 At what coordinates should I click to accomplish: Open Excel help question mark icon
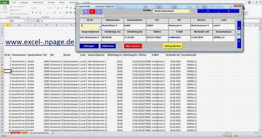coord(249,2)
